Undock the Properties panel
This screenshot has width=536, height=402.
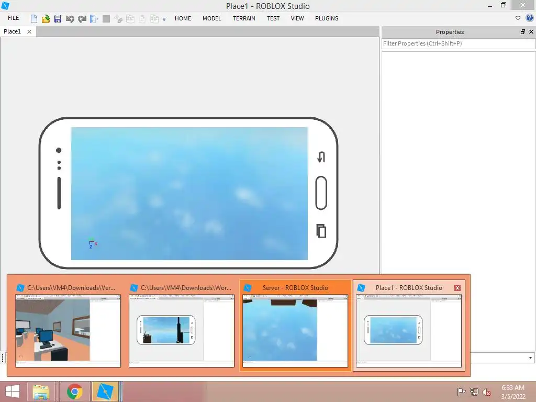[523, 32]
